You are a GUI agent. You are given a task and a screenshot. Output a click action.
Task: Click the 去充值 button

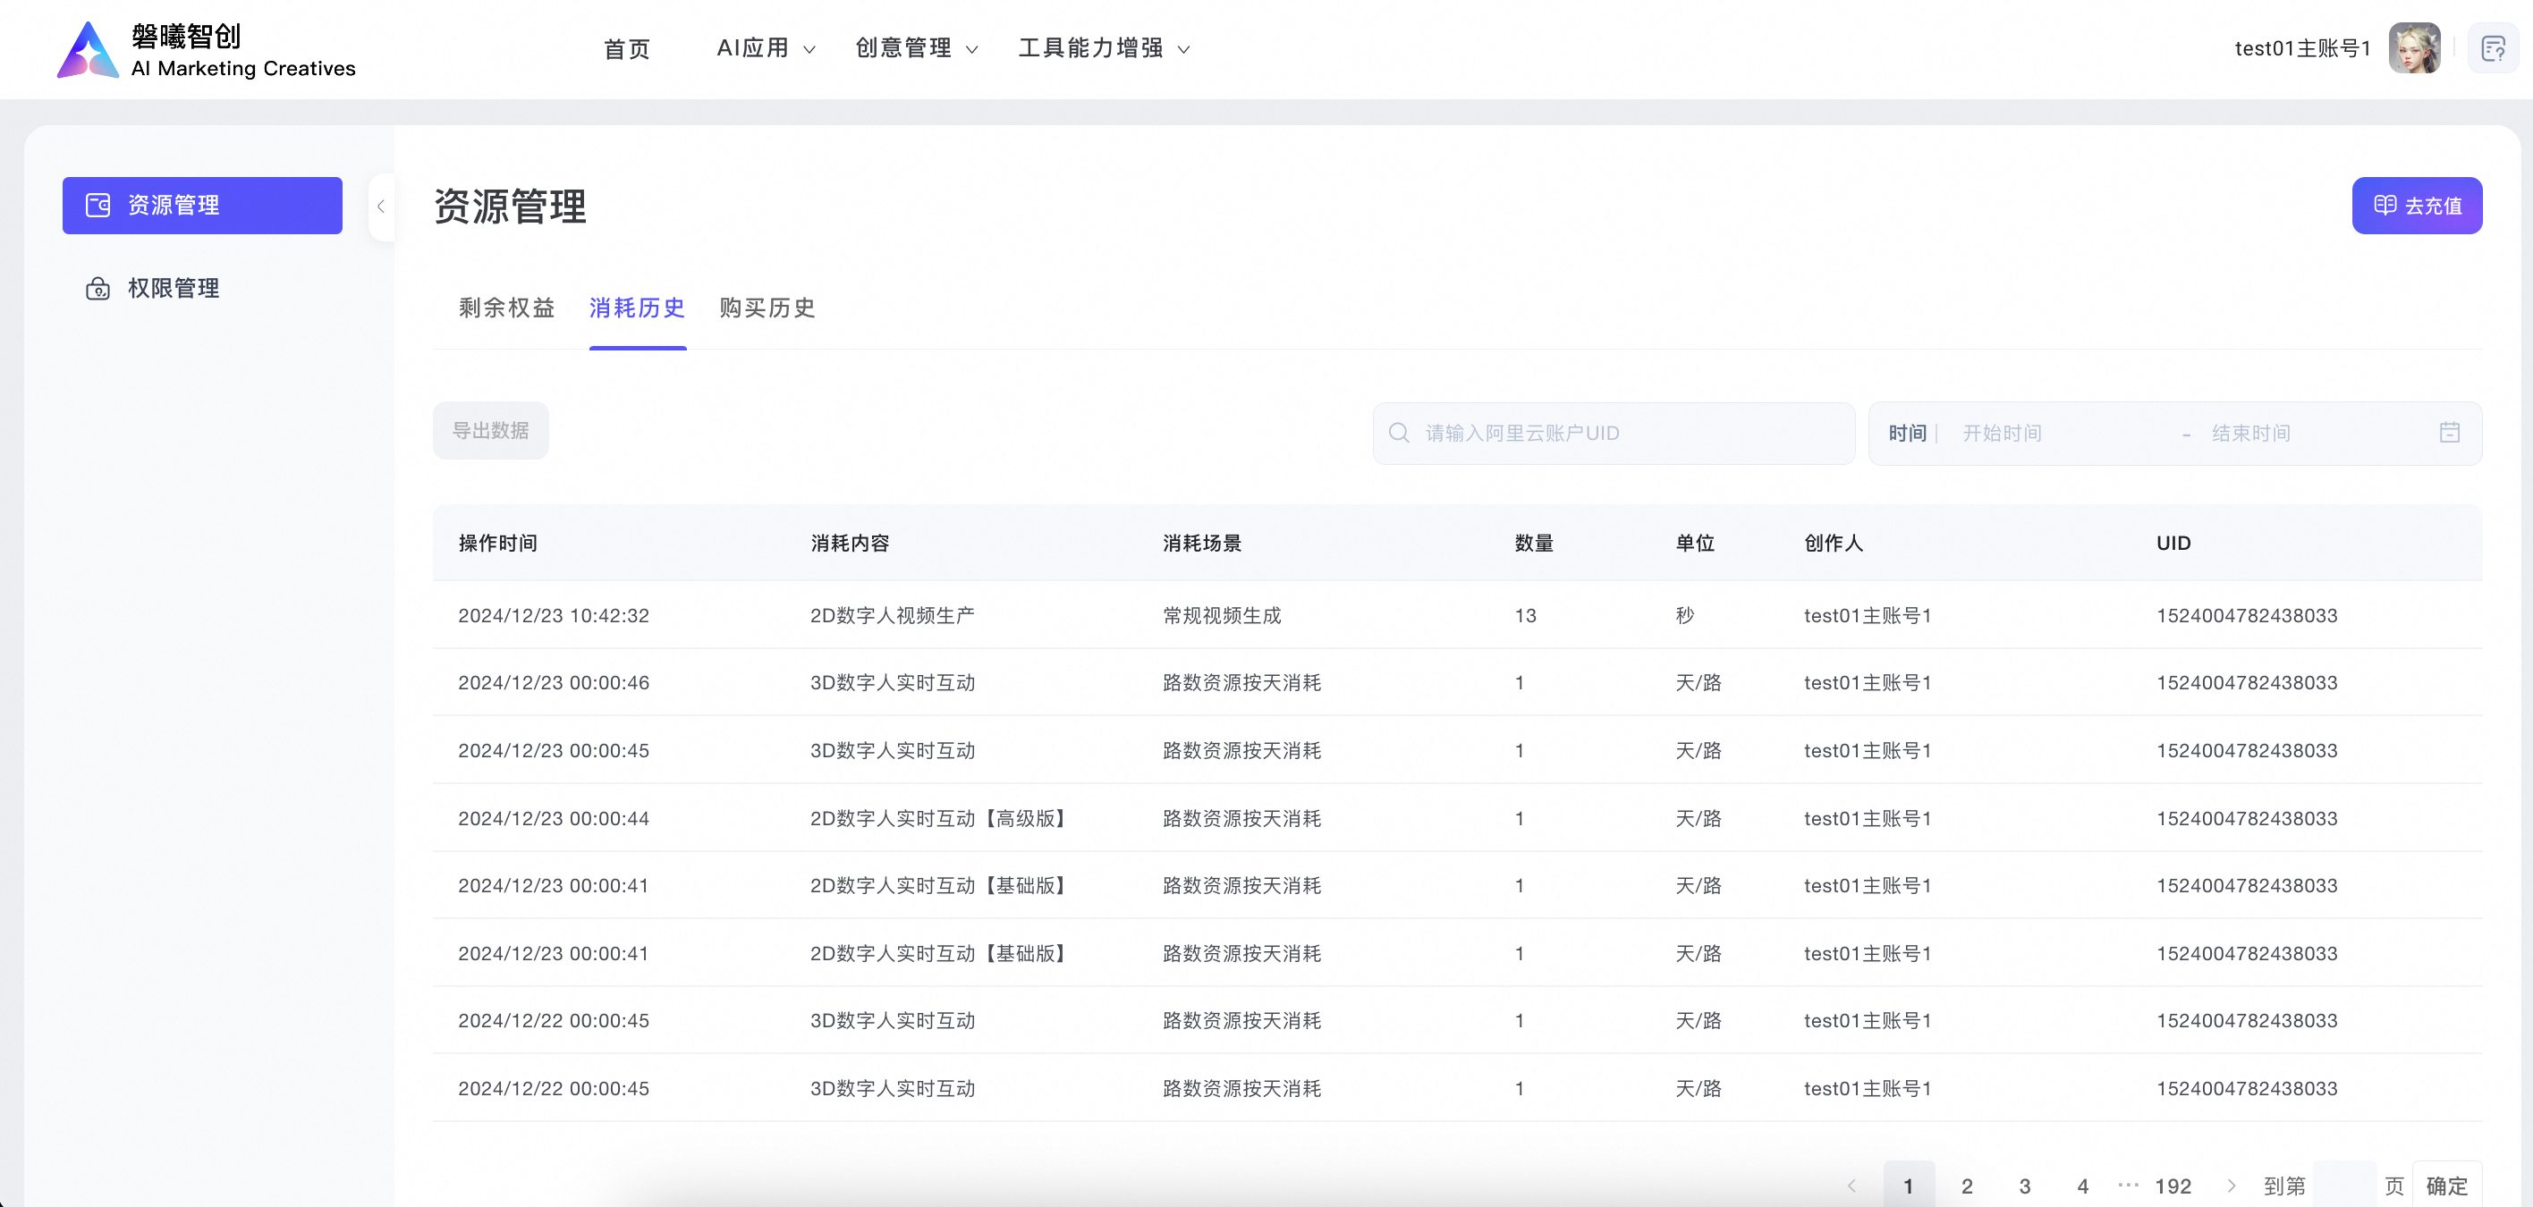click(2416, 206)
